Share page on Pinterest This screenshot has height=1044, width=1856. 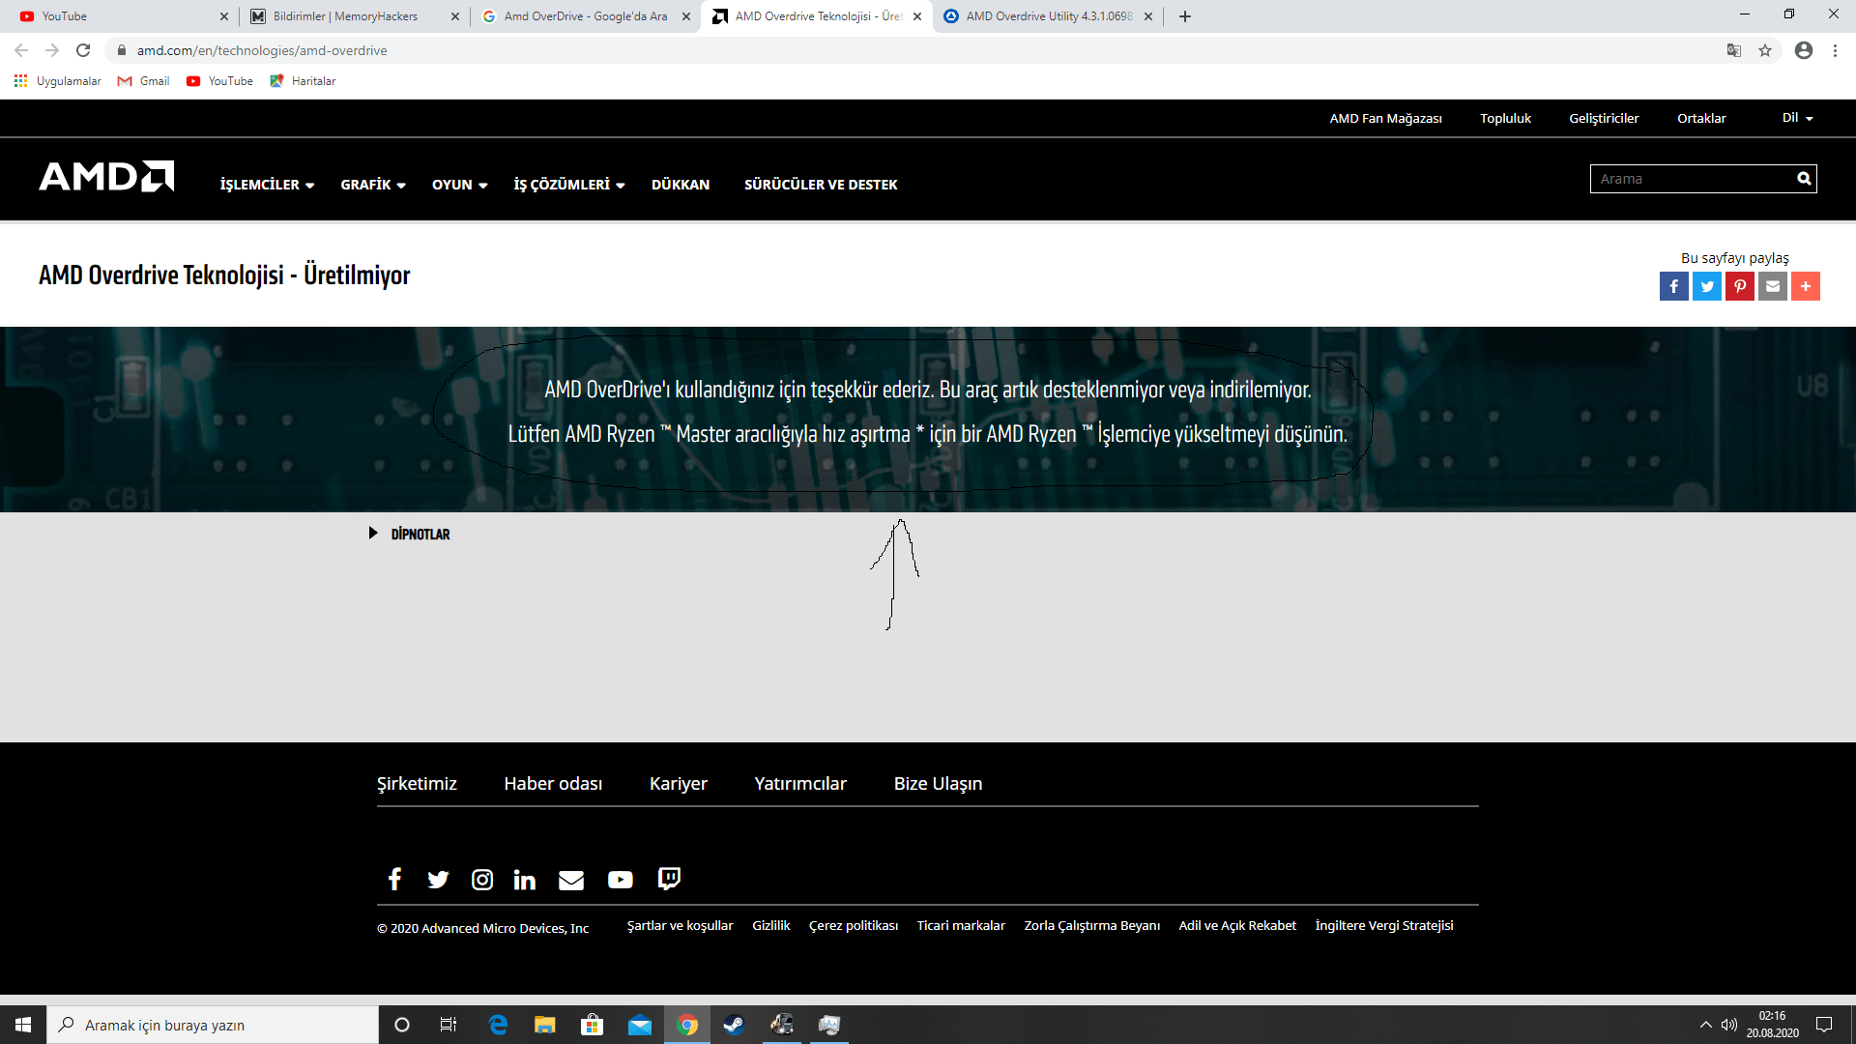coord(1740,286)
